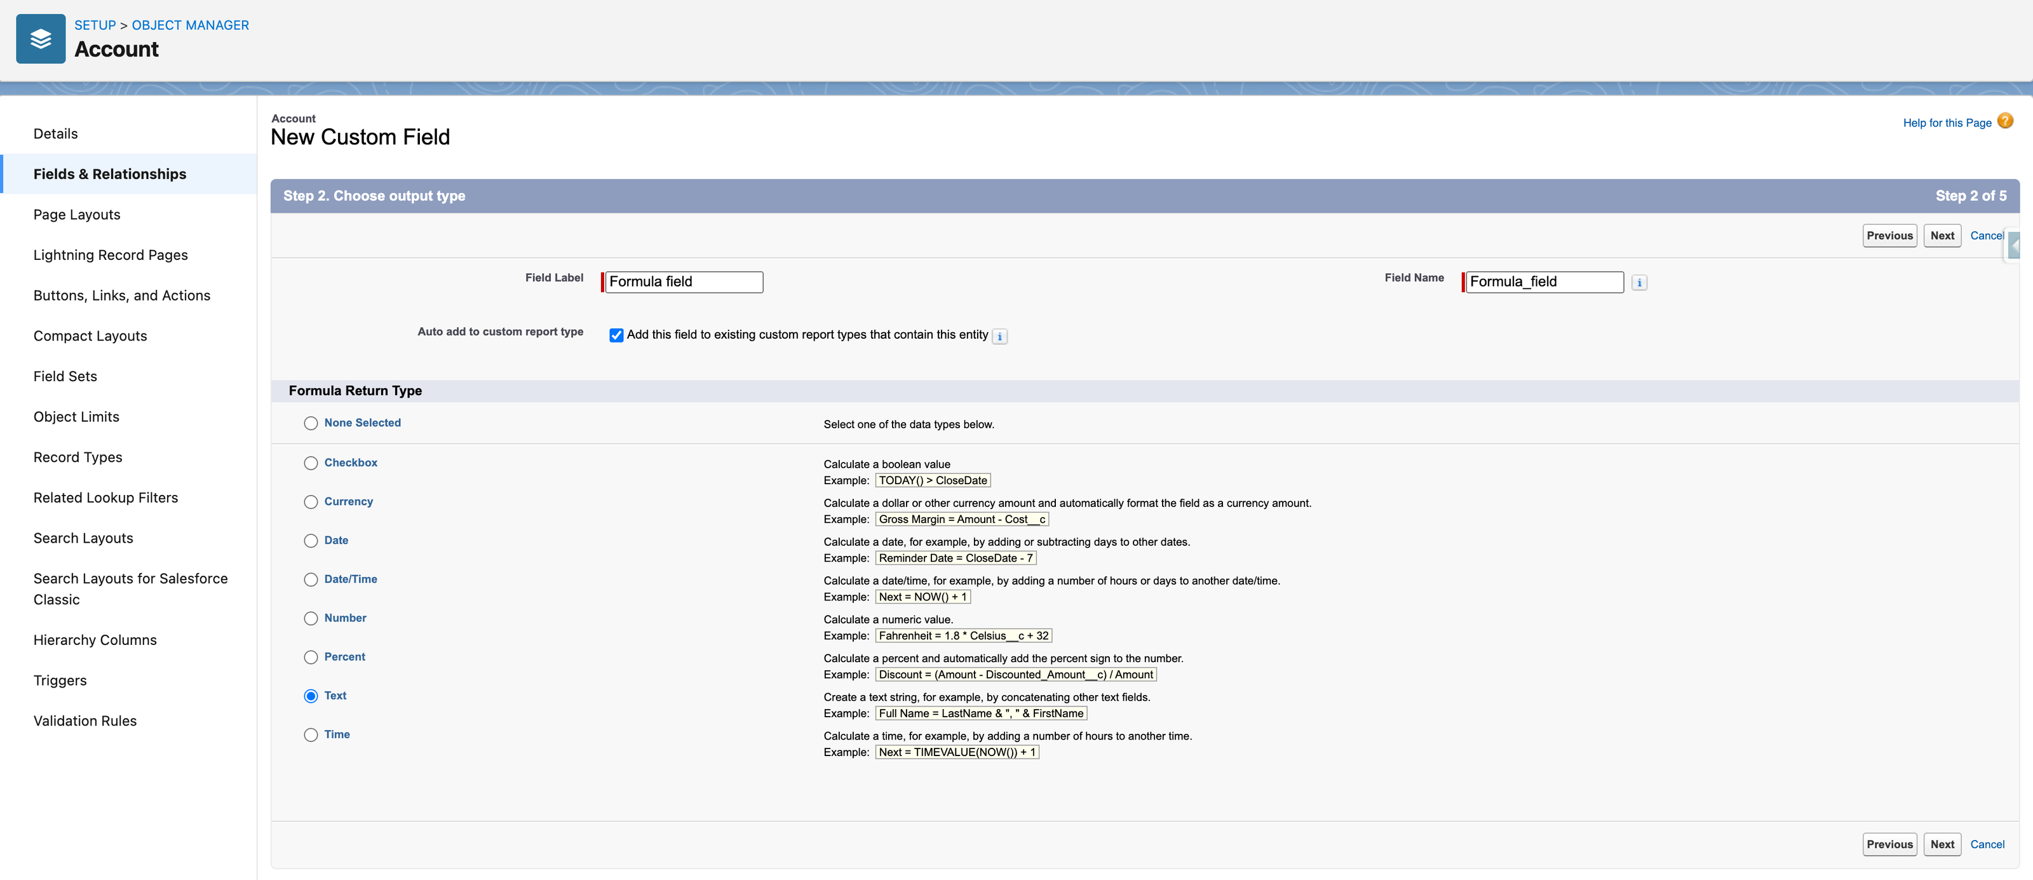Click the bottom Cancel link

1987,844
